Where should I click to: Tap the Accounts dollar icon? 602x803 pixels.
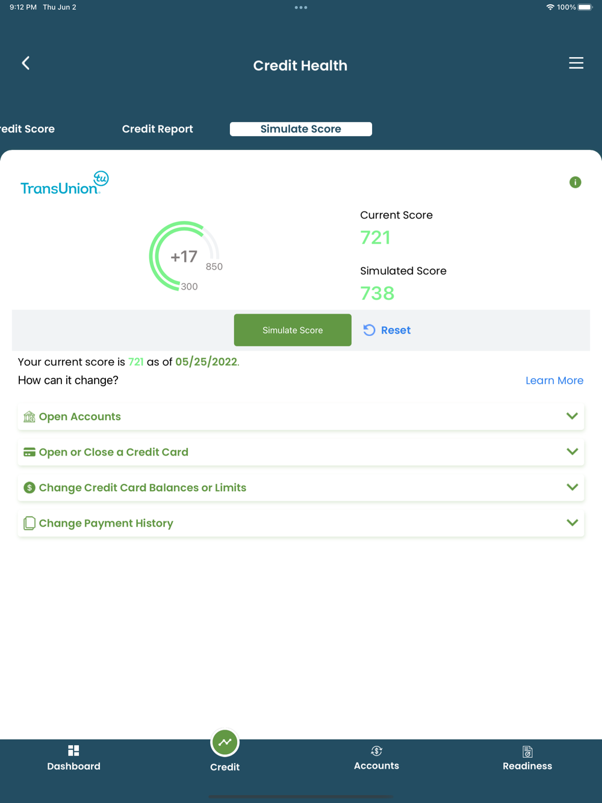pos(376,751)
